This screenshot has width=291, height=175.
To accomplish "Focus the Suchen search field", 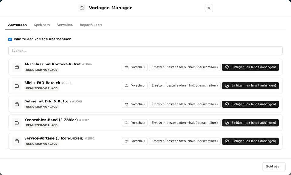I will click(145, 51).
